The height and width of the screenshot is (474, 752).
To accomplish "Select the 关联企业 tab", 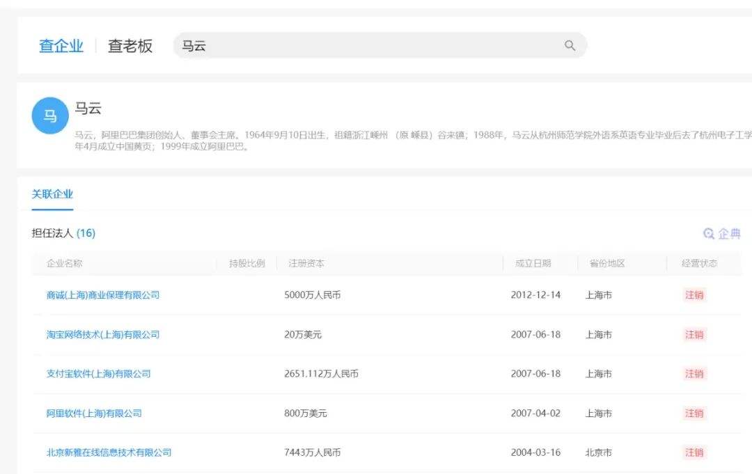I will 52,194.
